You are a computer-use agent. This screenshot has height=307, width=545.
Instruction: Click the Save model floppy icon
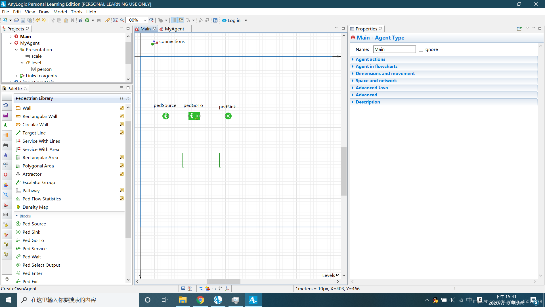[23, 20]
